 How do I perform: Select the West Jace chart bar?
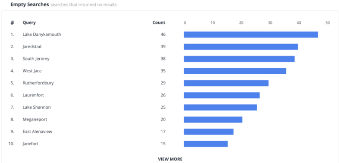coord(235,71)
